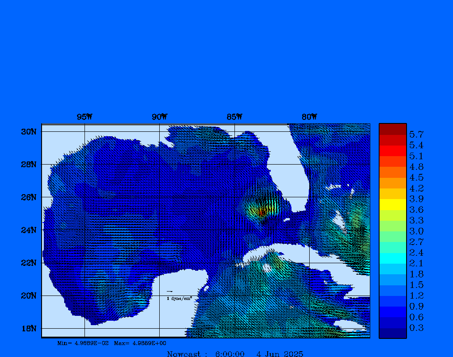Screen dimensions: 453x357
Task: Click the 1 dyne/cm² scale label
Action: pyautogui.click(x=179, y=299)
